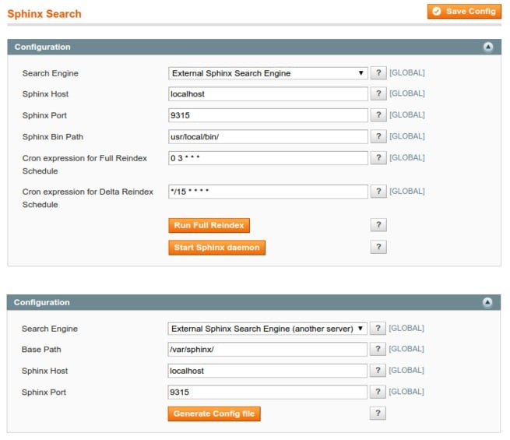The width and height of the screenshot is (510, 440).
Task: Open the Search Engine (another server) dropdown
Action: click(x=267, y=329)
